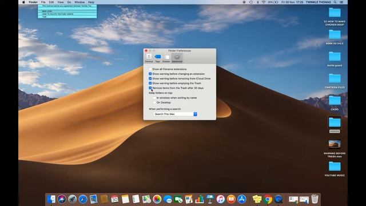Click the battery status indicator
366x206 pixels.
coord(273,2)
